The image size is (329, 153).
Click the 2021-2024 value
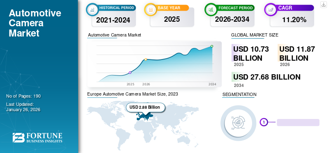(x=113, y=20)
